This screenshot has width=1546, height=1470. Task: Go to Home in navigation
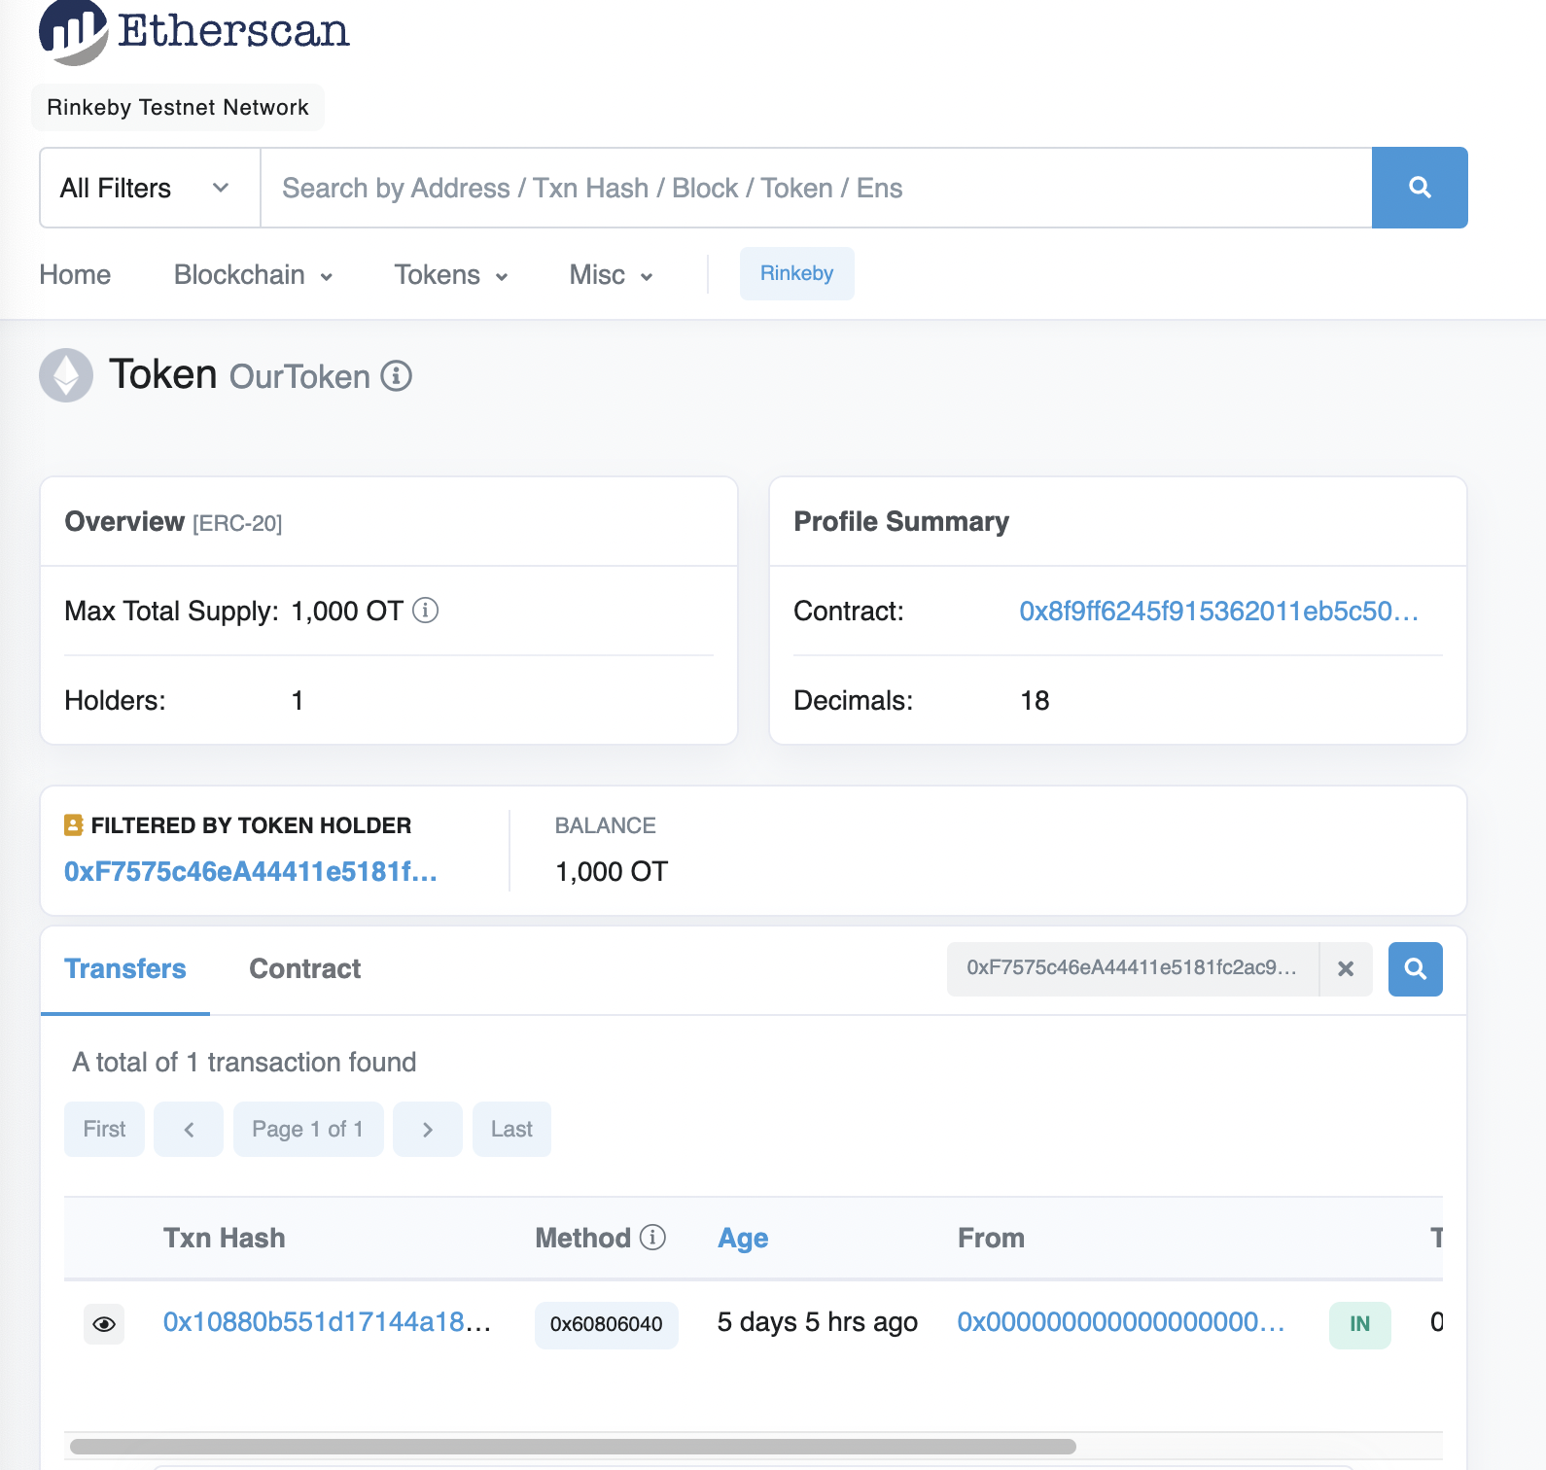pyautogui.click(x=75, y=274)
